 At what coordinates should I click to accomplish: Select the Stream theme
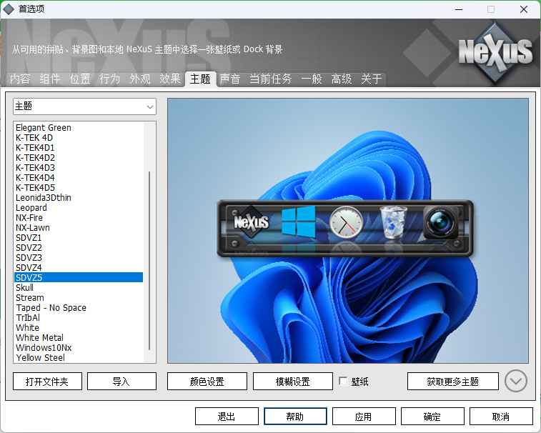(79, 298)
